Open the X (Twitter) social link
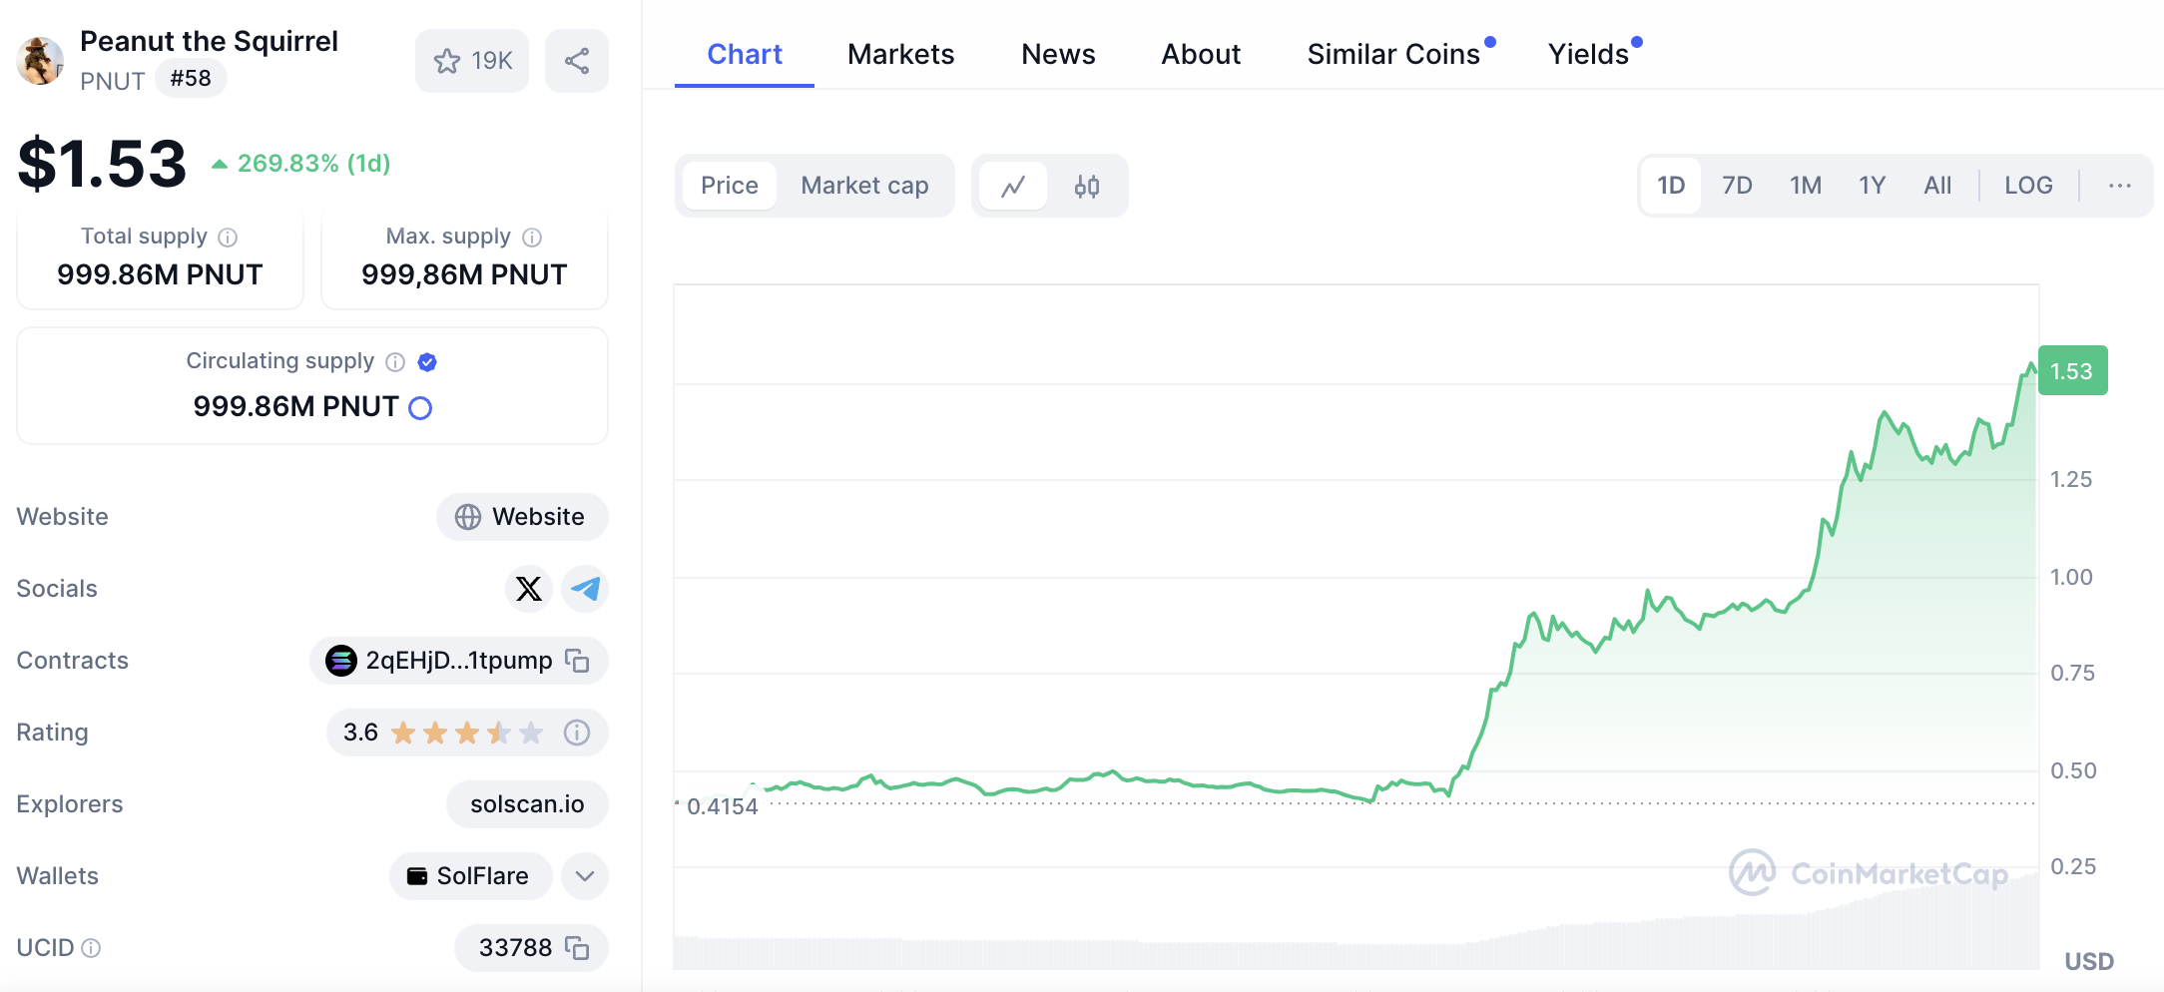Screen dimensions: 2164x992 [x=528, y=589]
